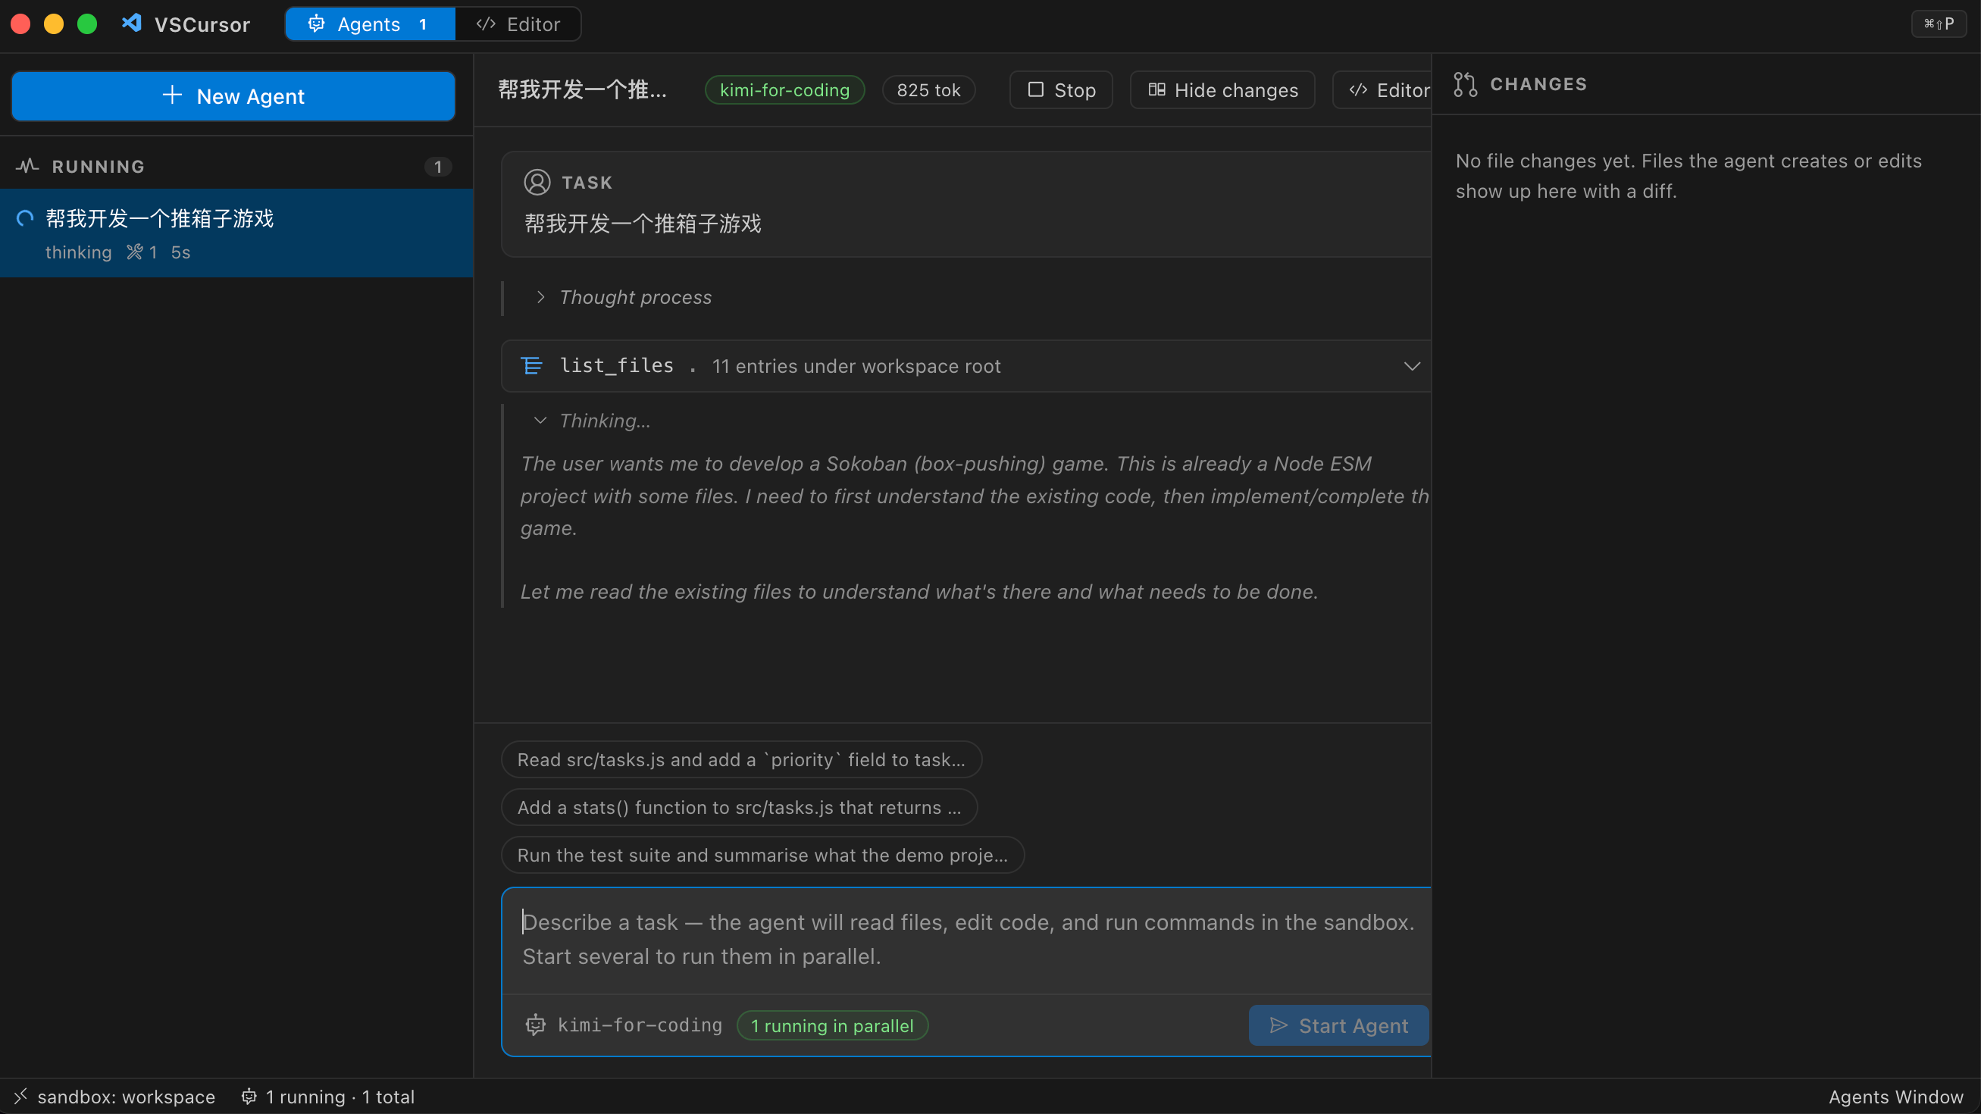The image size is (1981, 1114).
Task: Expand the list_files result chevron
Action: [x=1412, y=366]
